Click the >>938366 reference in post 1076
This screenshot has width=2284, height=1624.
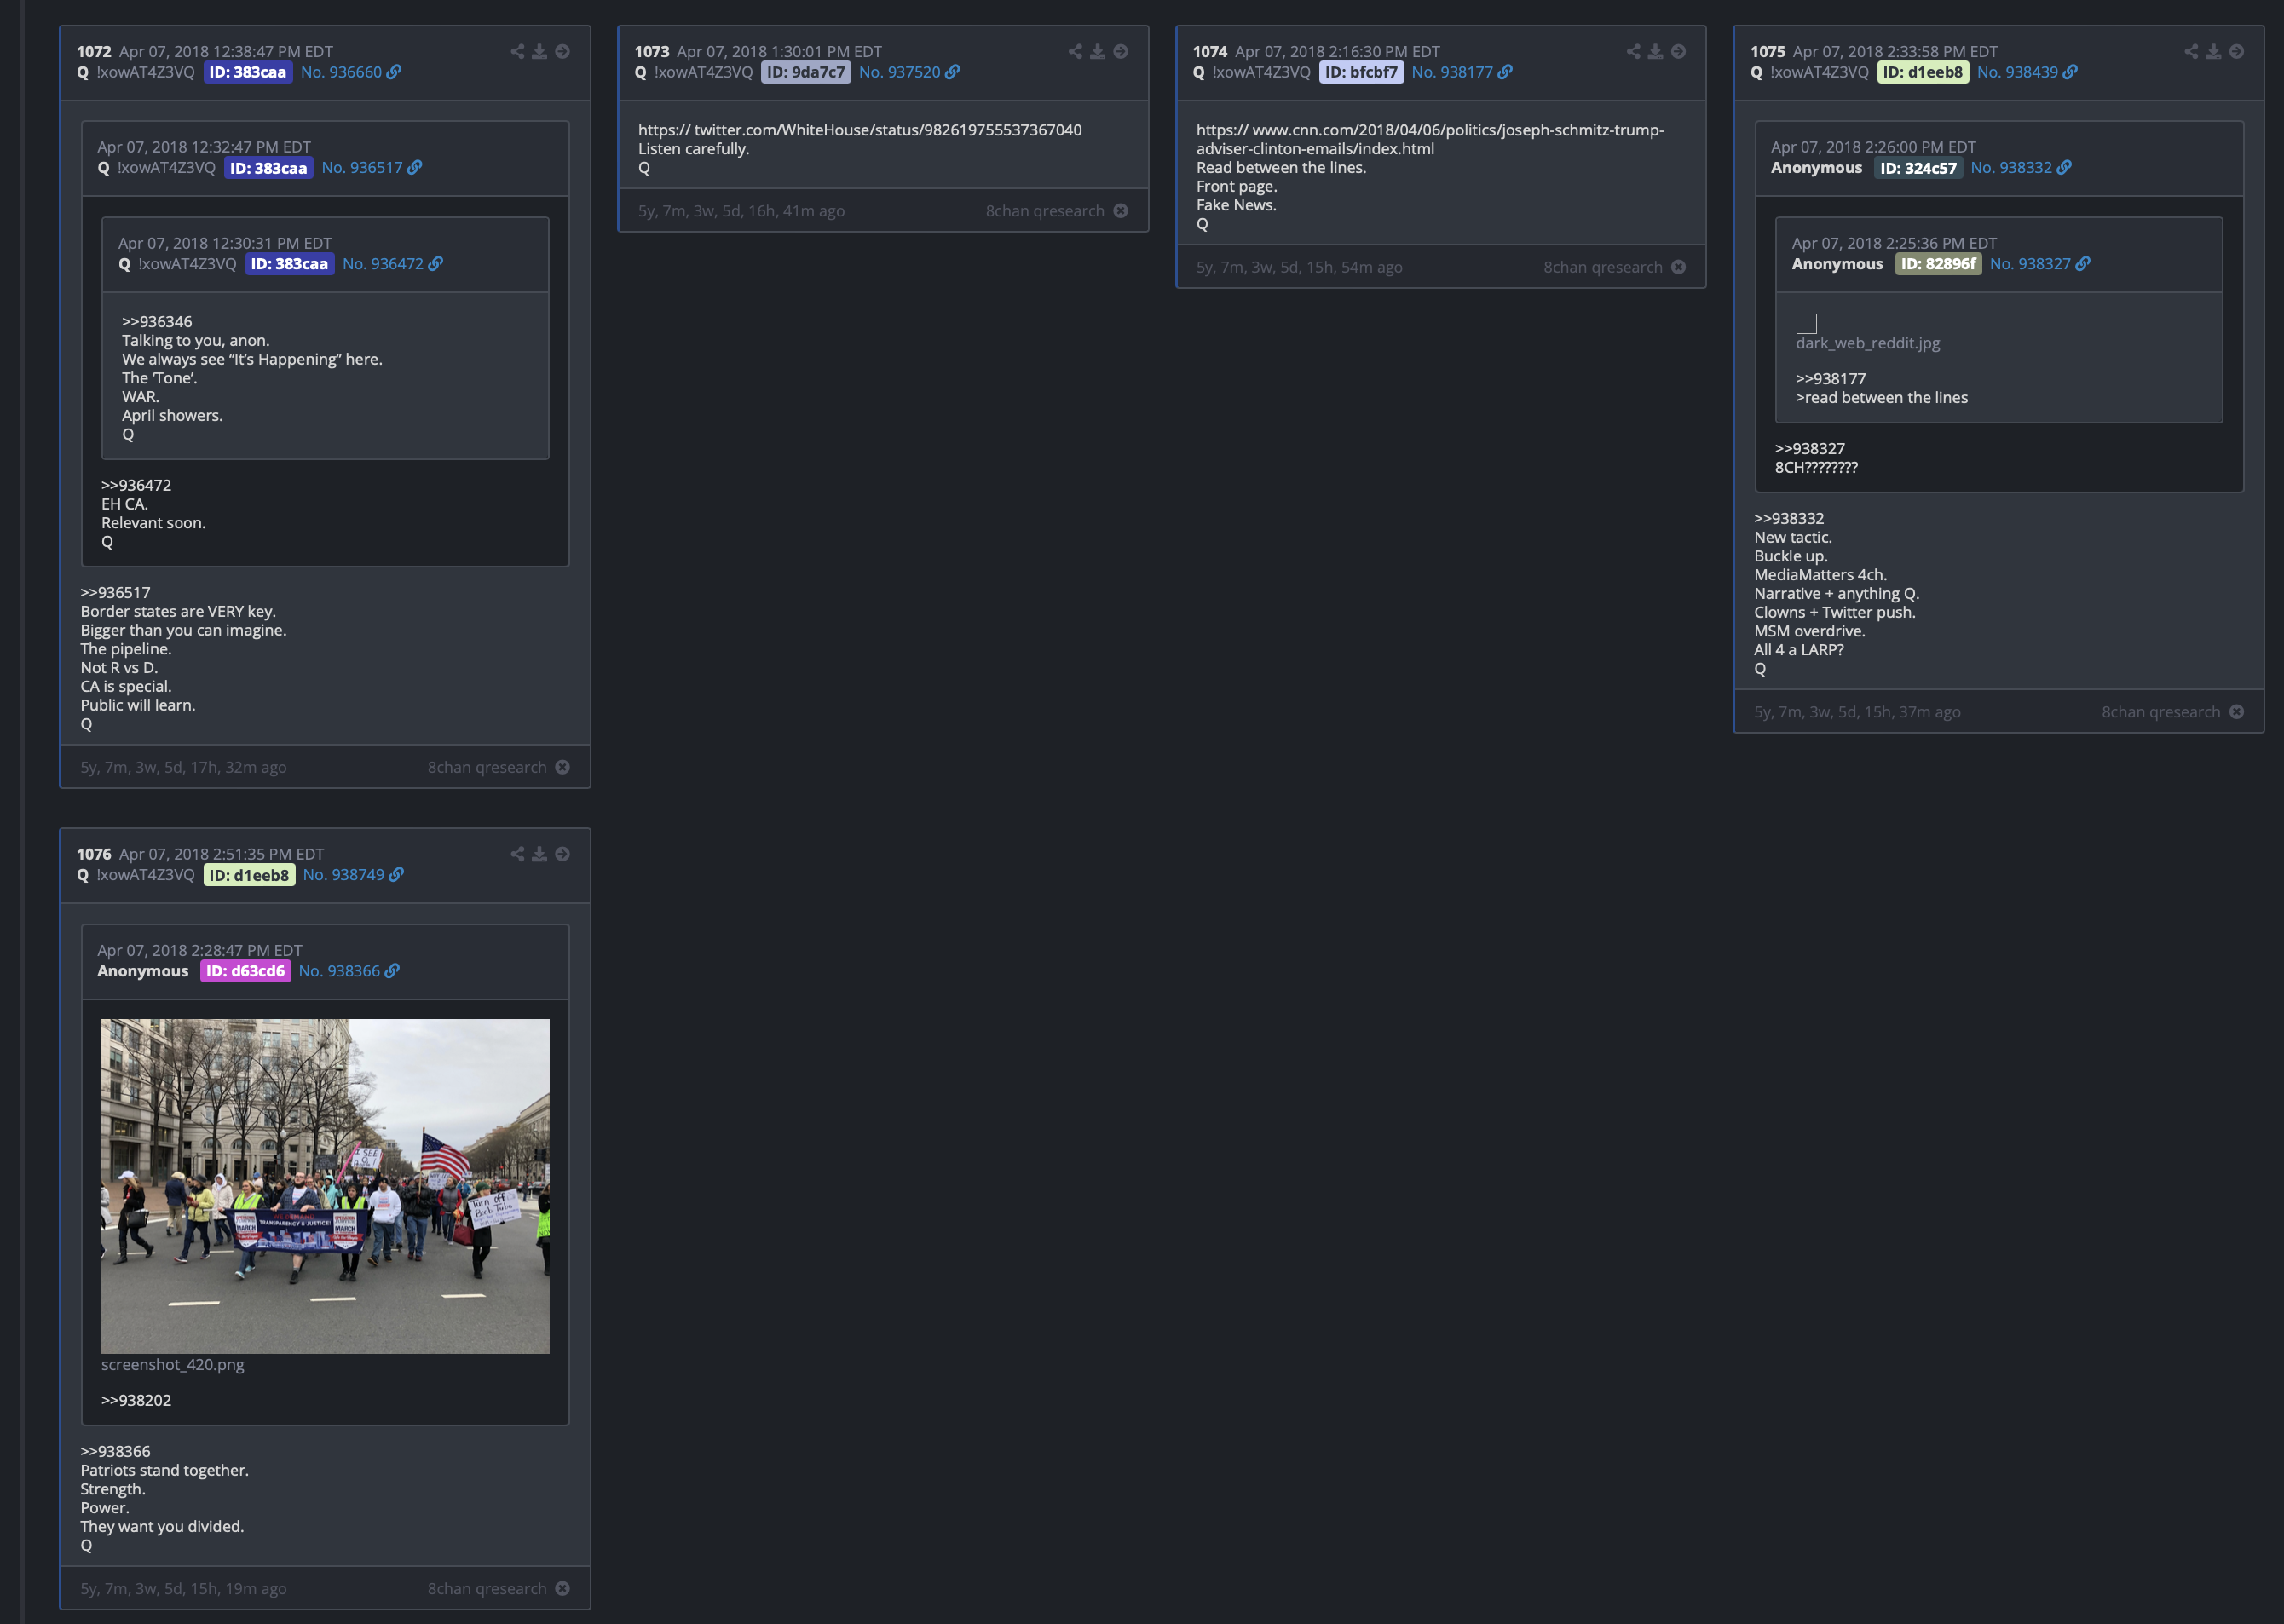tap(115, 1452)
